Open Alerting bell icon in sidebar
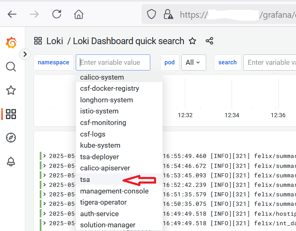This screenshot has width=296, height=231. [x=11, y=161]
